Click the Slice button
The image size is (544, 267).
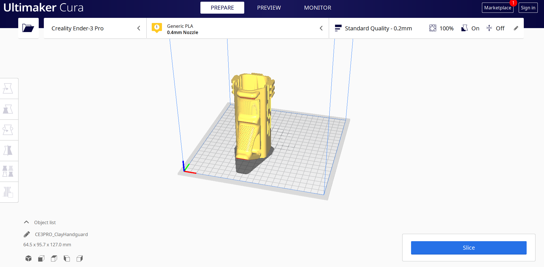tap(469, 248)
